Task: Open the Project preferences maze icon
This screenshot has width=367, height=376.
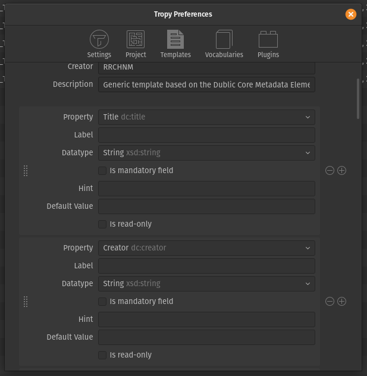Action: (x=136, y=39)
